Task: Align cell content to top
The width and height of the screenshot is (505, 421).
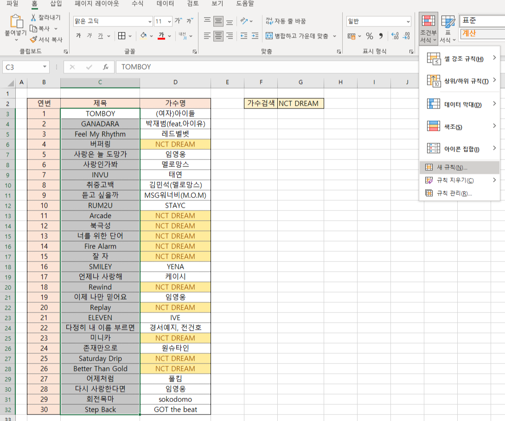Action: coord(207,21)
